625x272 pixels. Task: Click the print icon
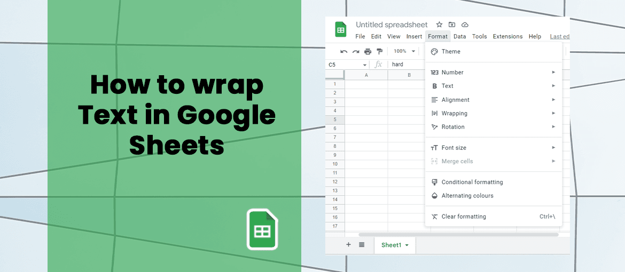click(x=368, y=51)
